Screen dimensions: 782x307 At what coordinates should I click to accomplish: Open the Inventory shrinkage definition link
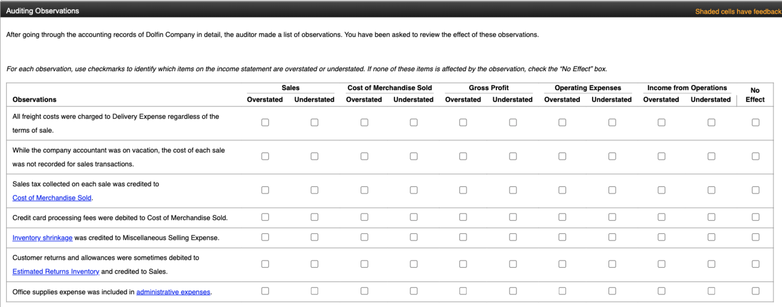[x=43, y=237]
